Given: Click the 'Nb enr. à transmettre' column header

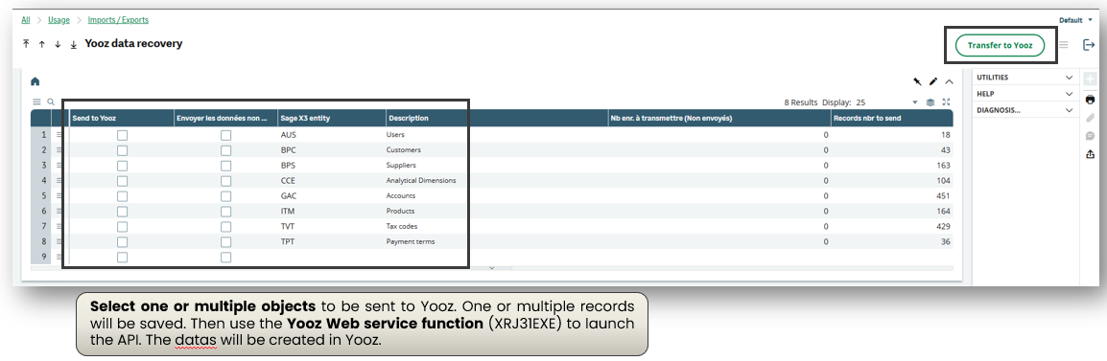Looking at the screenshot, I should tap(719, 118).
